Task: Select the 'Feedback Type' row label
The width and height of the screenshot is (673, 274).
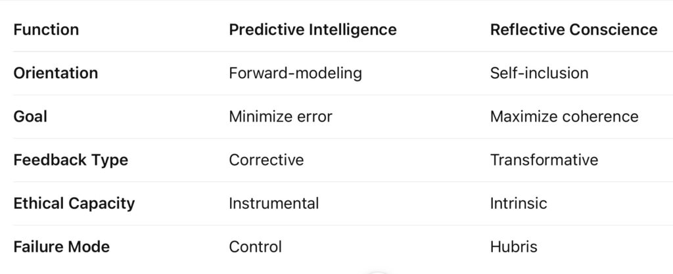Action: point(70,160)
